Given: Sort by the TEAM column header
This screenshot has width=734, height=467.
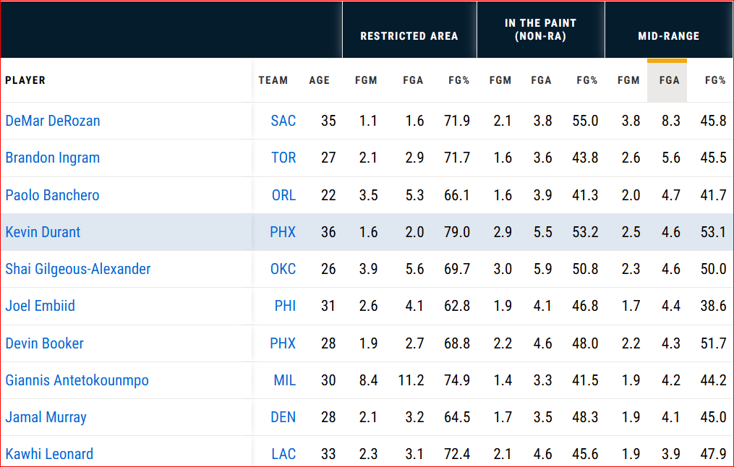Looking at the screenshot, I should (273, 80).
